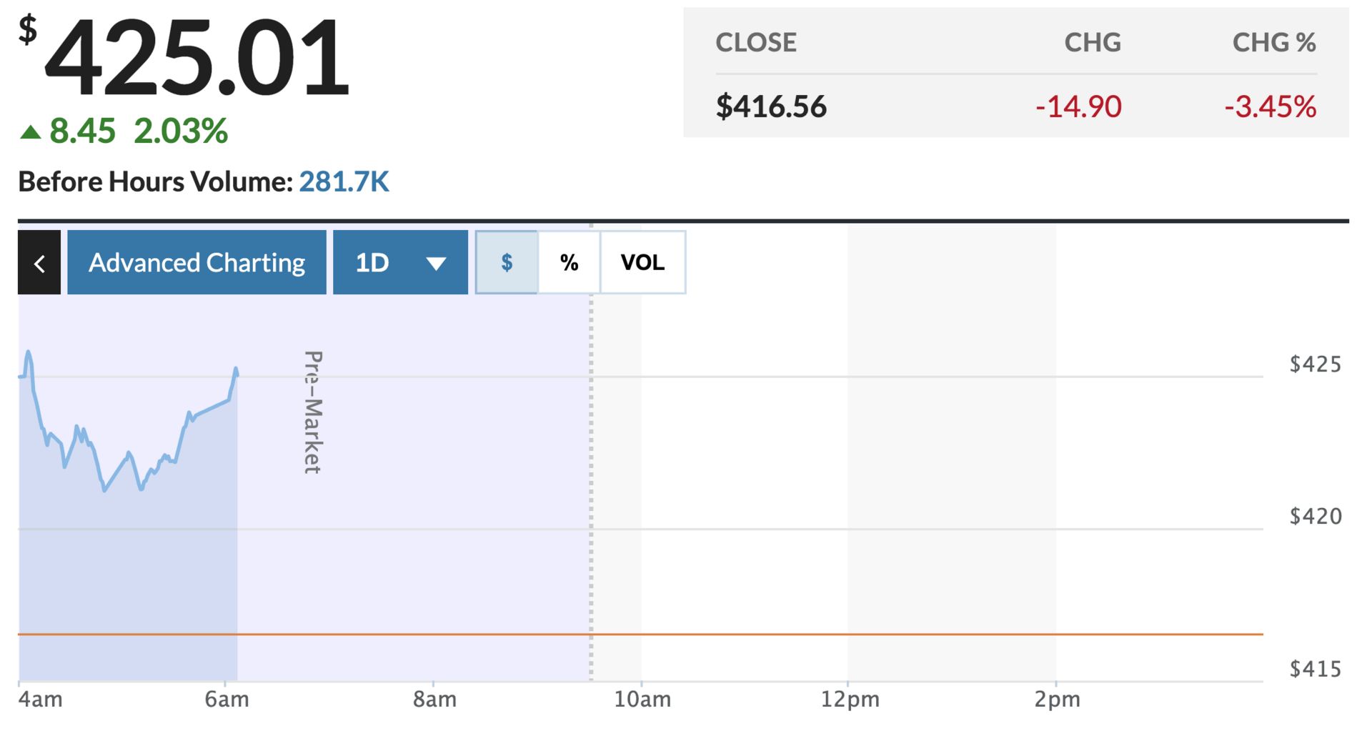Switch chart to dollar ($) view
The height and width of the screenshot is (741, 1372).
click(507, 263)
